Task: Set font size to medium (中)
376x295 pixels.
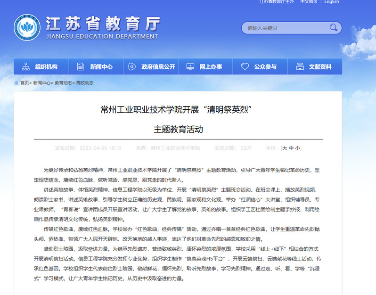Action: 291,148
